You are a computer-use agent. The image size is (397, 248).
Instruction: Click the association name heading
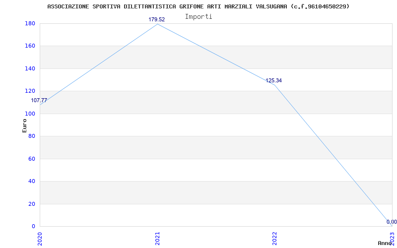[x=198, y=6]
